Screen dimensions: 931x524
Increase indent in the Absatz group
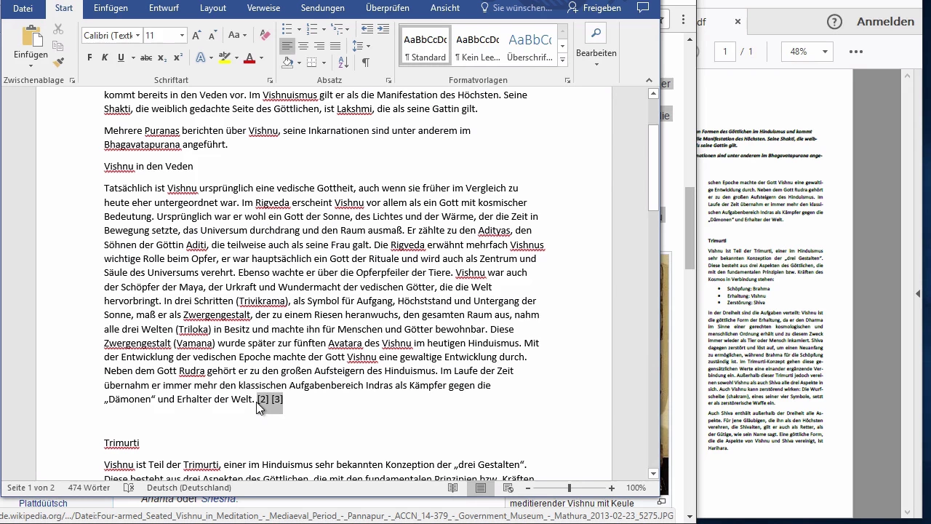(x=383, y=29)
